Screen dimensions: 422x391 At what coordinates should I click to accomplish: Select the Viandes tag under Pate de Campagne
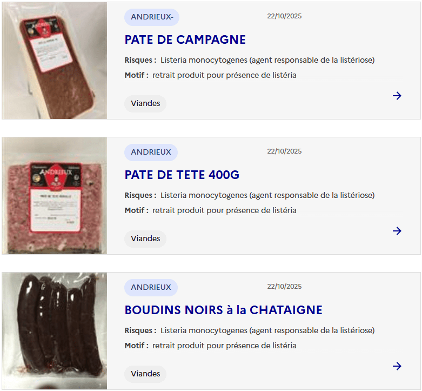point(145,103)
